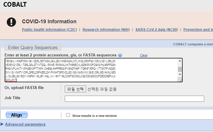This screenshot has width=213, height=132.
Task: Click the Or, upload FASTA file label
Action: [24, 88]
